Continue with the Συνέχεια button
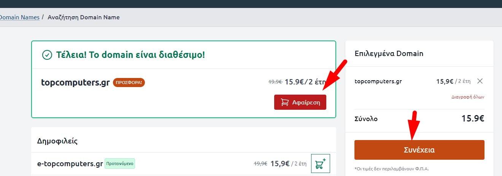 pyautogui.click(x=419, y=150)
